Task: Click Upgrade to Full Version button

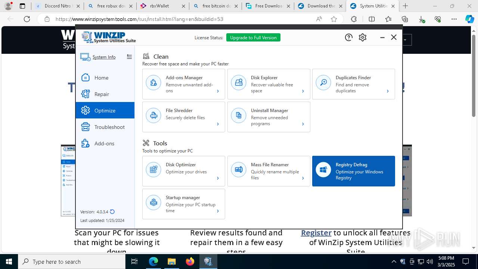Action: click(x=253, y=37)
